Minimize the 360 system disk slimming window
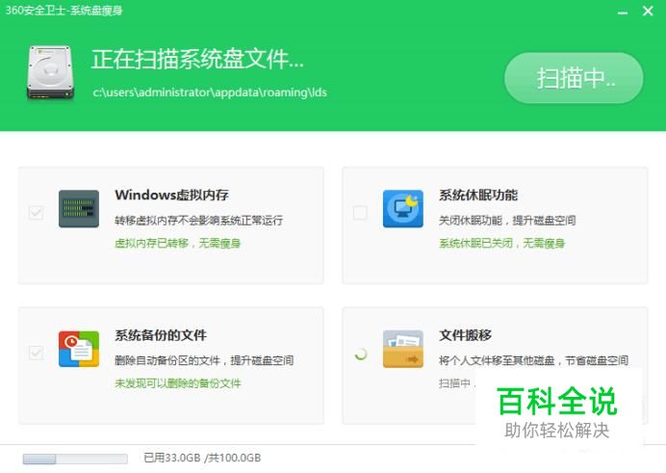 (x=623, y=12)
